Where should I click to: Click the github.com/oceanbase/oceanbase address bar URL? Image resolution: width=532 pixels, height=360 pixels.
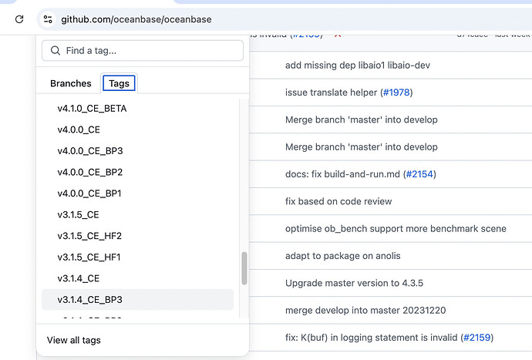136,19
